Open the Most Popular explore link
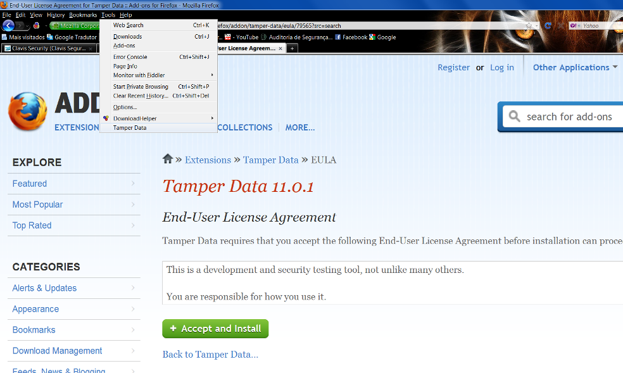Screen dimensions: 623x373 [x=74, y=205]
